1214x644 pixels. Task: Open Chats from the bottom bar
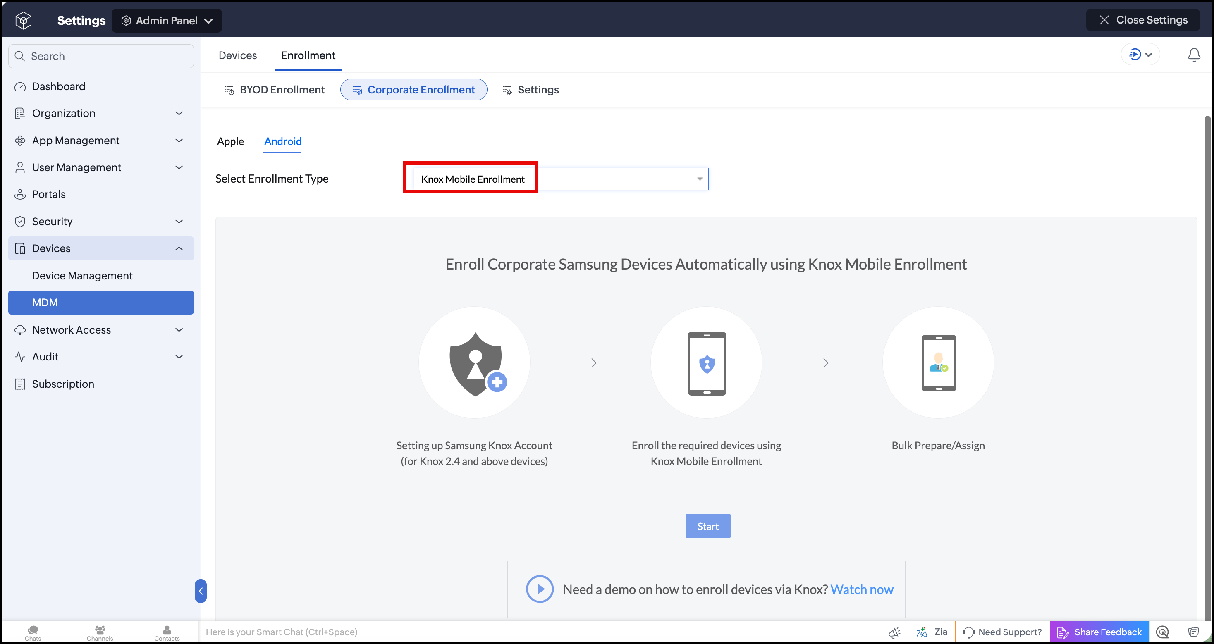(x=33, y=633)
